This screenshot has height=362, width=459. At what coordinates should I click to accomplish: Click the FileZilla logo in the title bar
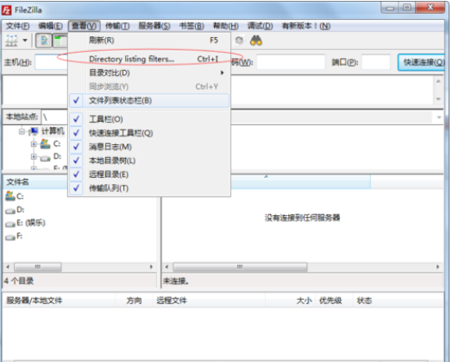pos(6,10)
